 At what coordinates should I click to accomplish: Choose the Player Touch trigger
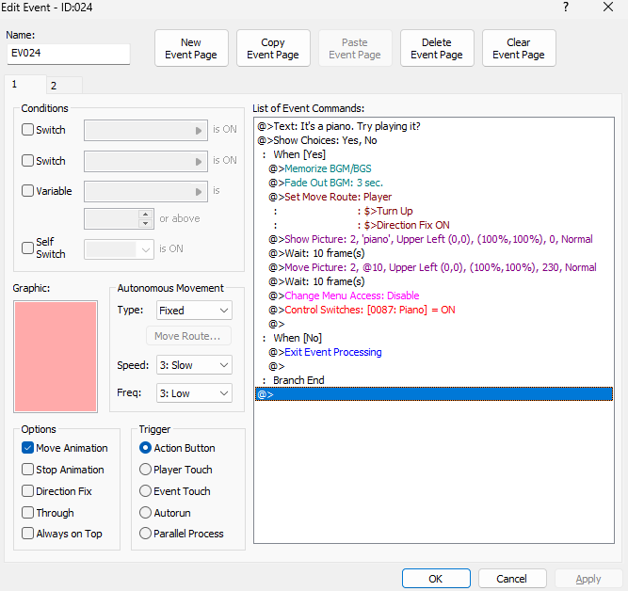point(145,470)
